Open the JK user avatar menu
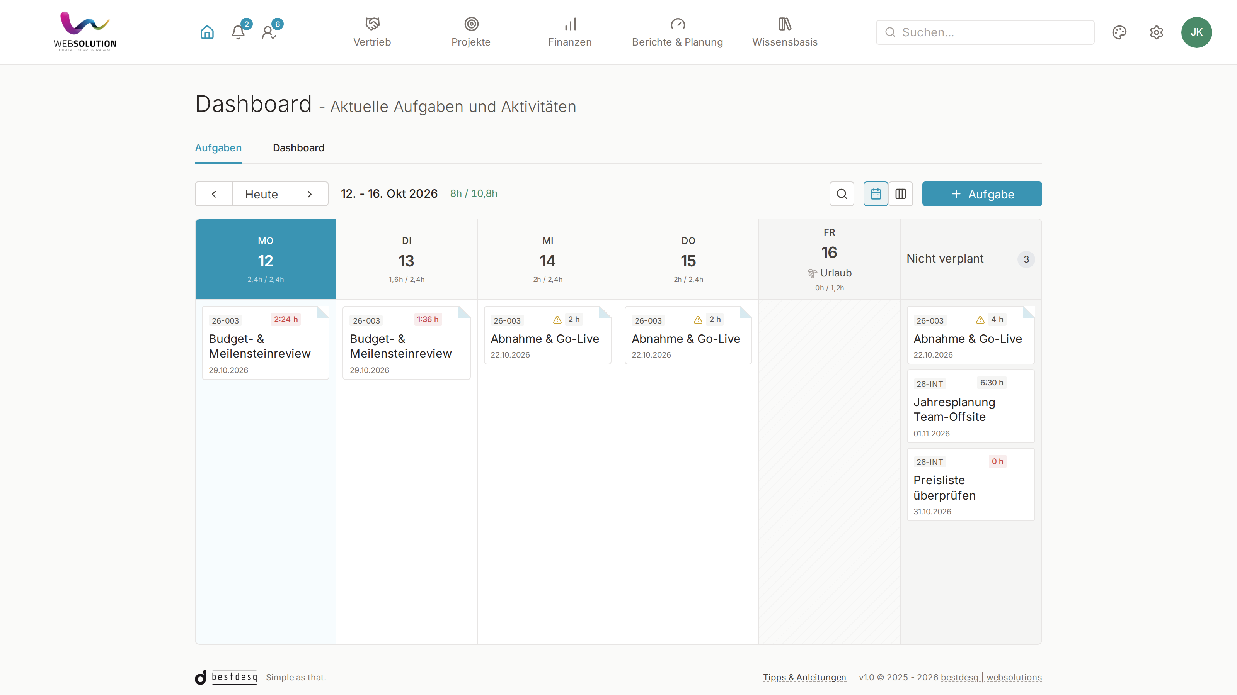Image resolution: width=1237 pixels, height=695 pixels. [x=1197, y=32]
